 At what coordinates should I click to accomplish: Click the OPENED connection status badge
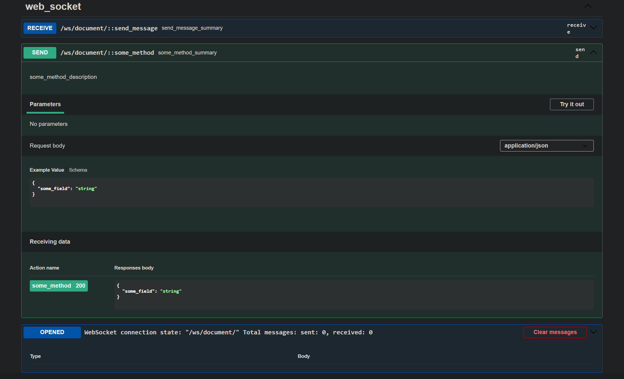52,332
